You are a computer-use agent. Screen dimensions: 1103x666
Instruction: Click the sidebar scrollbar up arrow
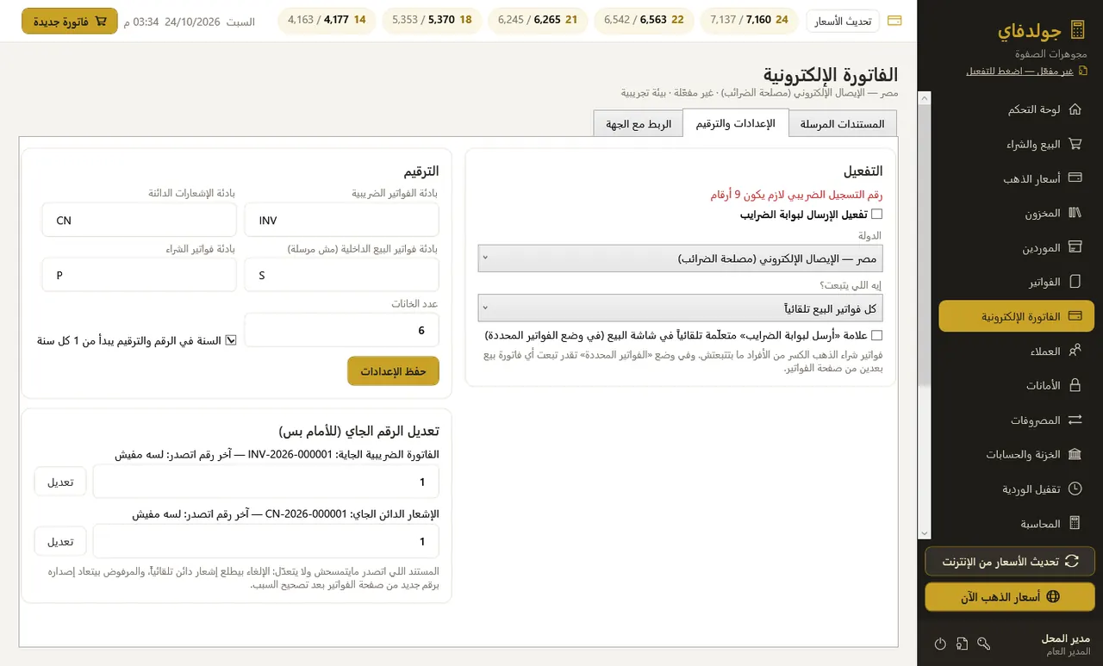pyautogui.click(x=925, y=97)
